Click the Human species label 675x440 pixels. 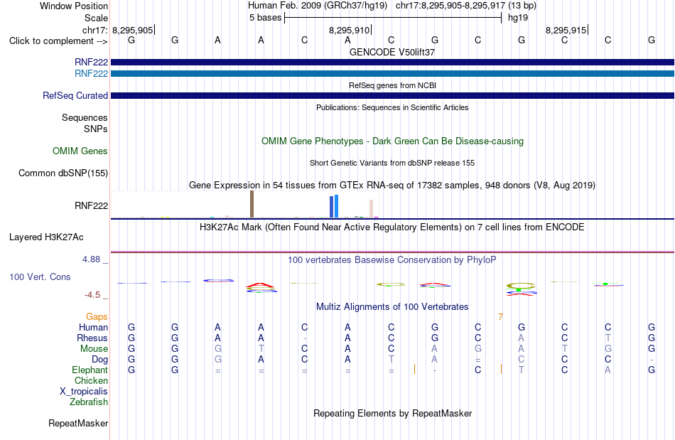click(93, 327)
